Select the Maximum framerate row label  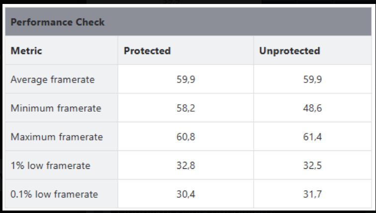[57, 137]
